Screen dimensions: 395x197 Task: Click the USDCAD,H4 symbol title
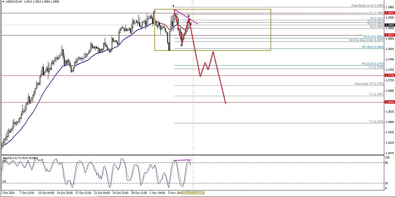click(x=14, y=1)
